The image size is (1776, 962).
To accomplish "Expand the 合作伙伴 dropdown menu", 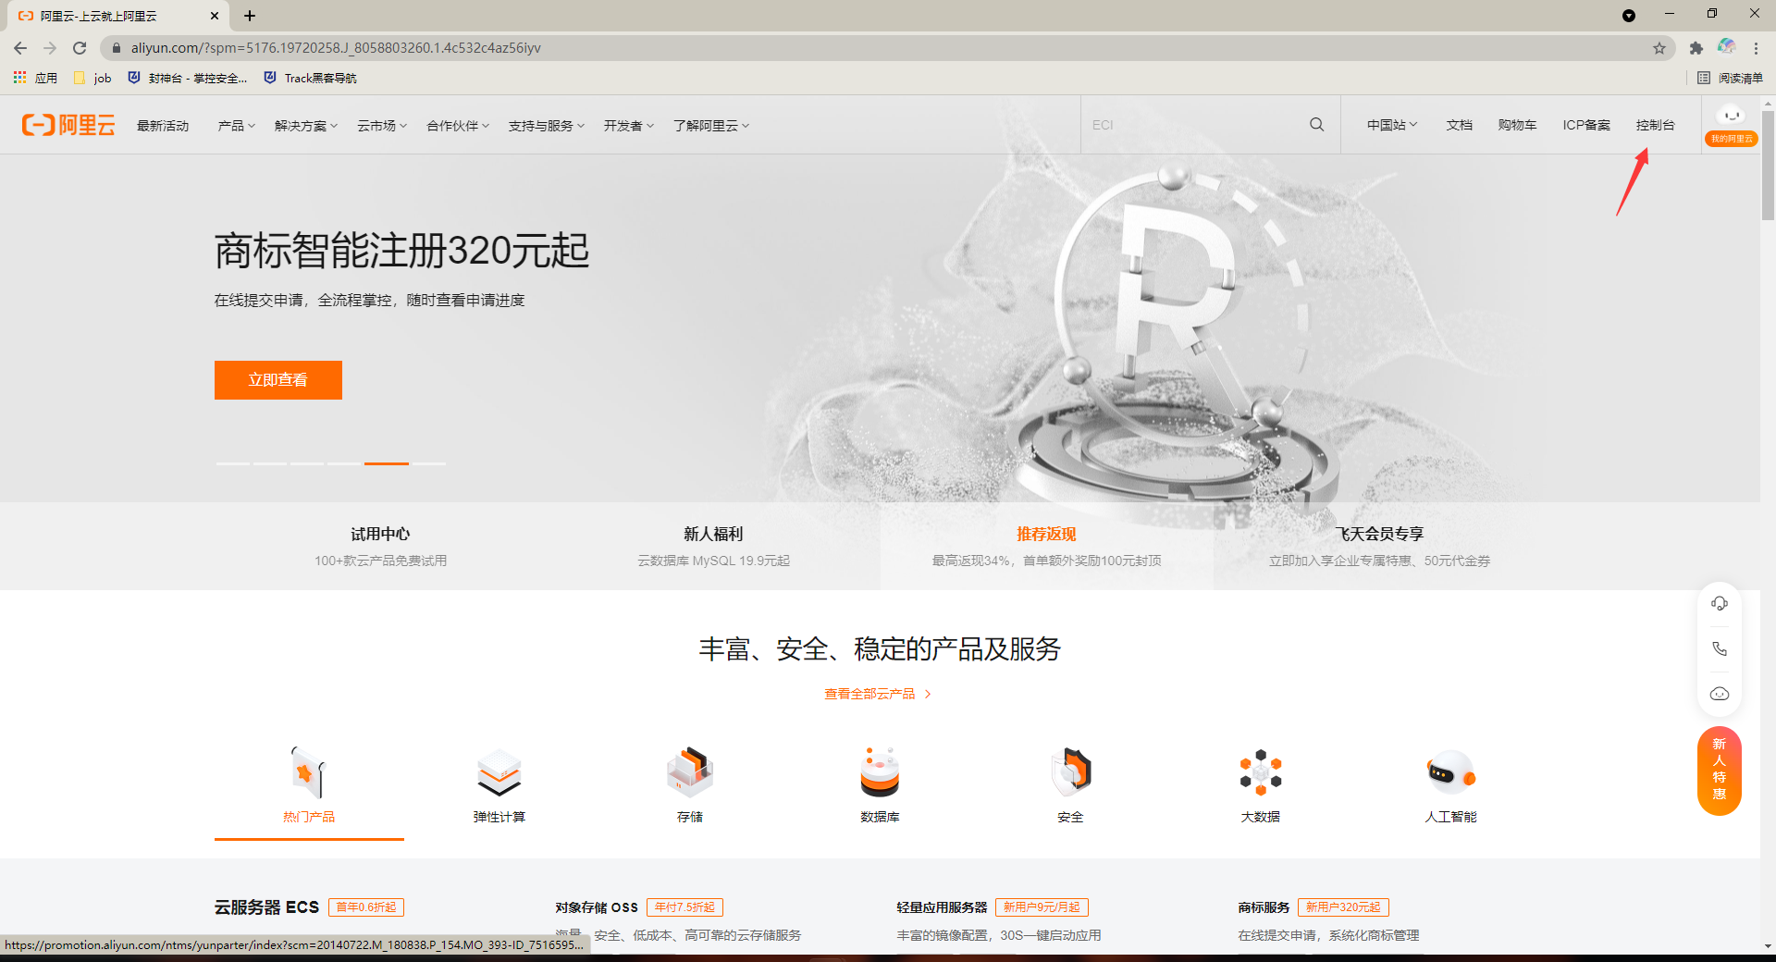I will 458,126.
